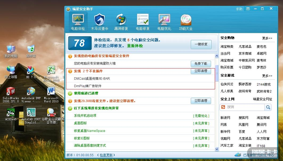Open 优酷网 site link
The image size is (283, 161).
pyautogui.click(x=225, y=138)
